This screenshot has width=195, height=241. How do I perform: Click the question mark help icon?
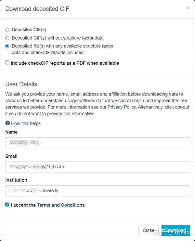(x=7, y=123)
